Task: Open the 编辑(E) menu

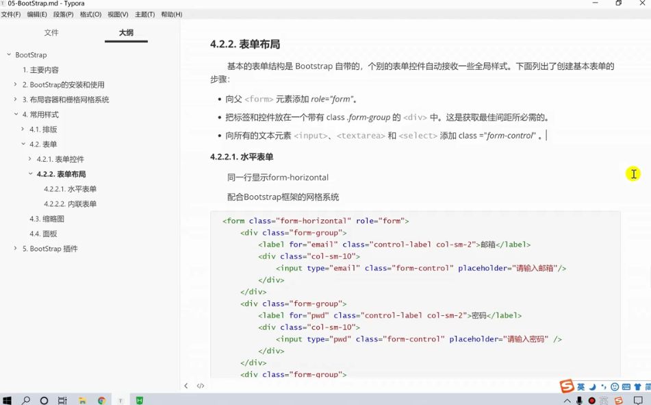Action: coord(37,14)
